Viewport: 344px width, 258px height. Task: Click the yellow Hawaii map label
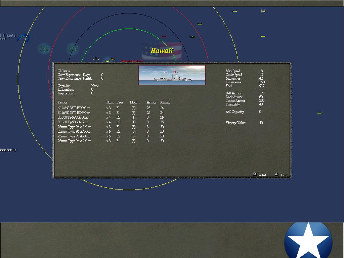pyautogui.click(x=162, y=51)
